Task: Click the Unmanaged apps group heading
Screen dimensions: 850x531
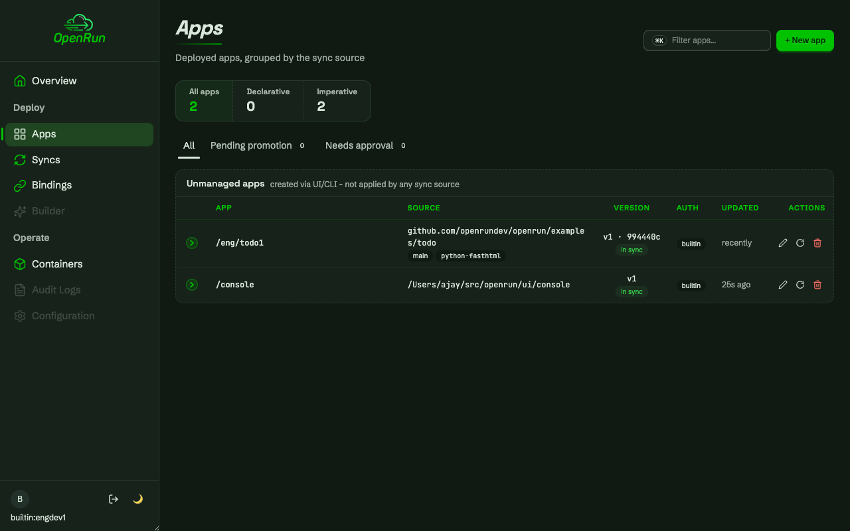Action: [x=226, y=184]
